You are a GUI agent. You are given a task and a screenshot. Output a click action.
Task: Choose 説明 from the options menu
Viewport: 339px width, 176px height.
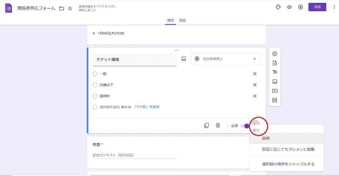[286, 139]
